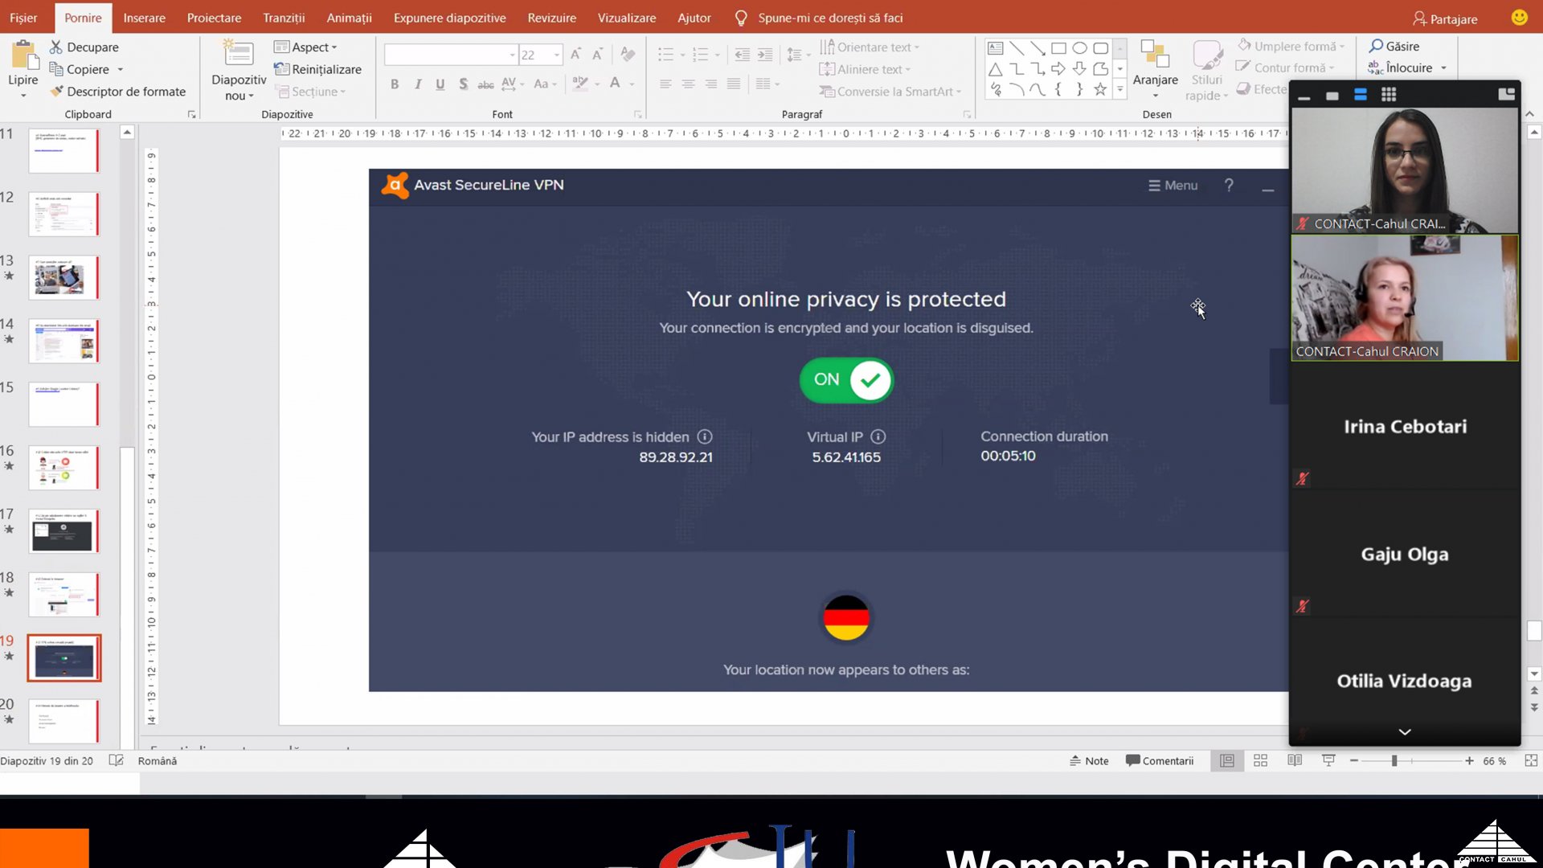Adjust the zoom slider handle
The width and height of the screenshot is (1543, 868).
[x=1394, y=760]
